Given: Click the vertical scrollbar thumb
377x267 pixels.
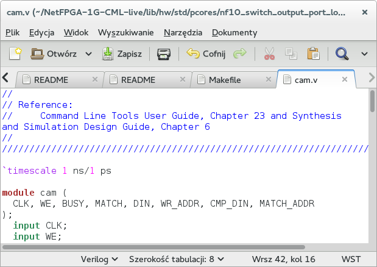Looking at the screenshot, I should click(x=372, y=101).
